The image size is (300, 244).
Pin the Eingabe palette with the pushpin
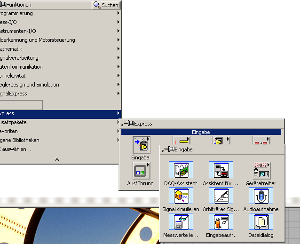[x=168, y=150]
